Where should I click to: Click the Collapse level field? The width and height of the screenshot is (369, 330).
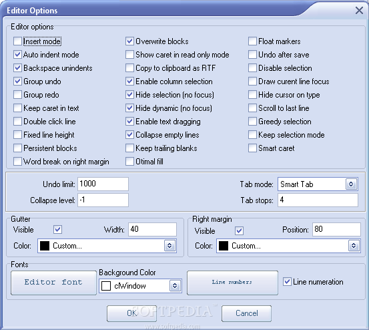tap(103, 200)
